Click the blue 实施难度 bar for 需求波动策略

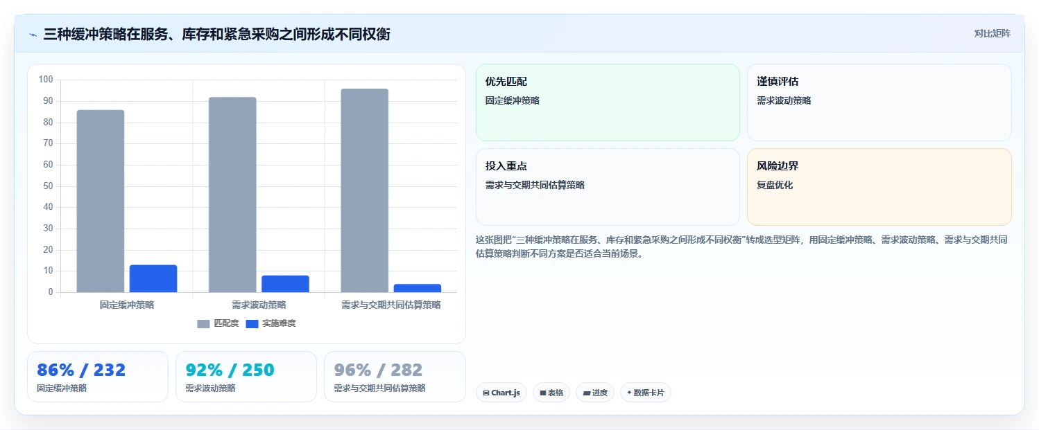point(285,284)
